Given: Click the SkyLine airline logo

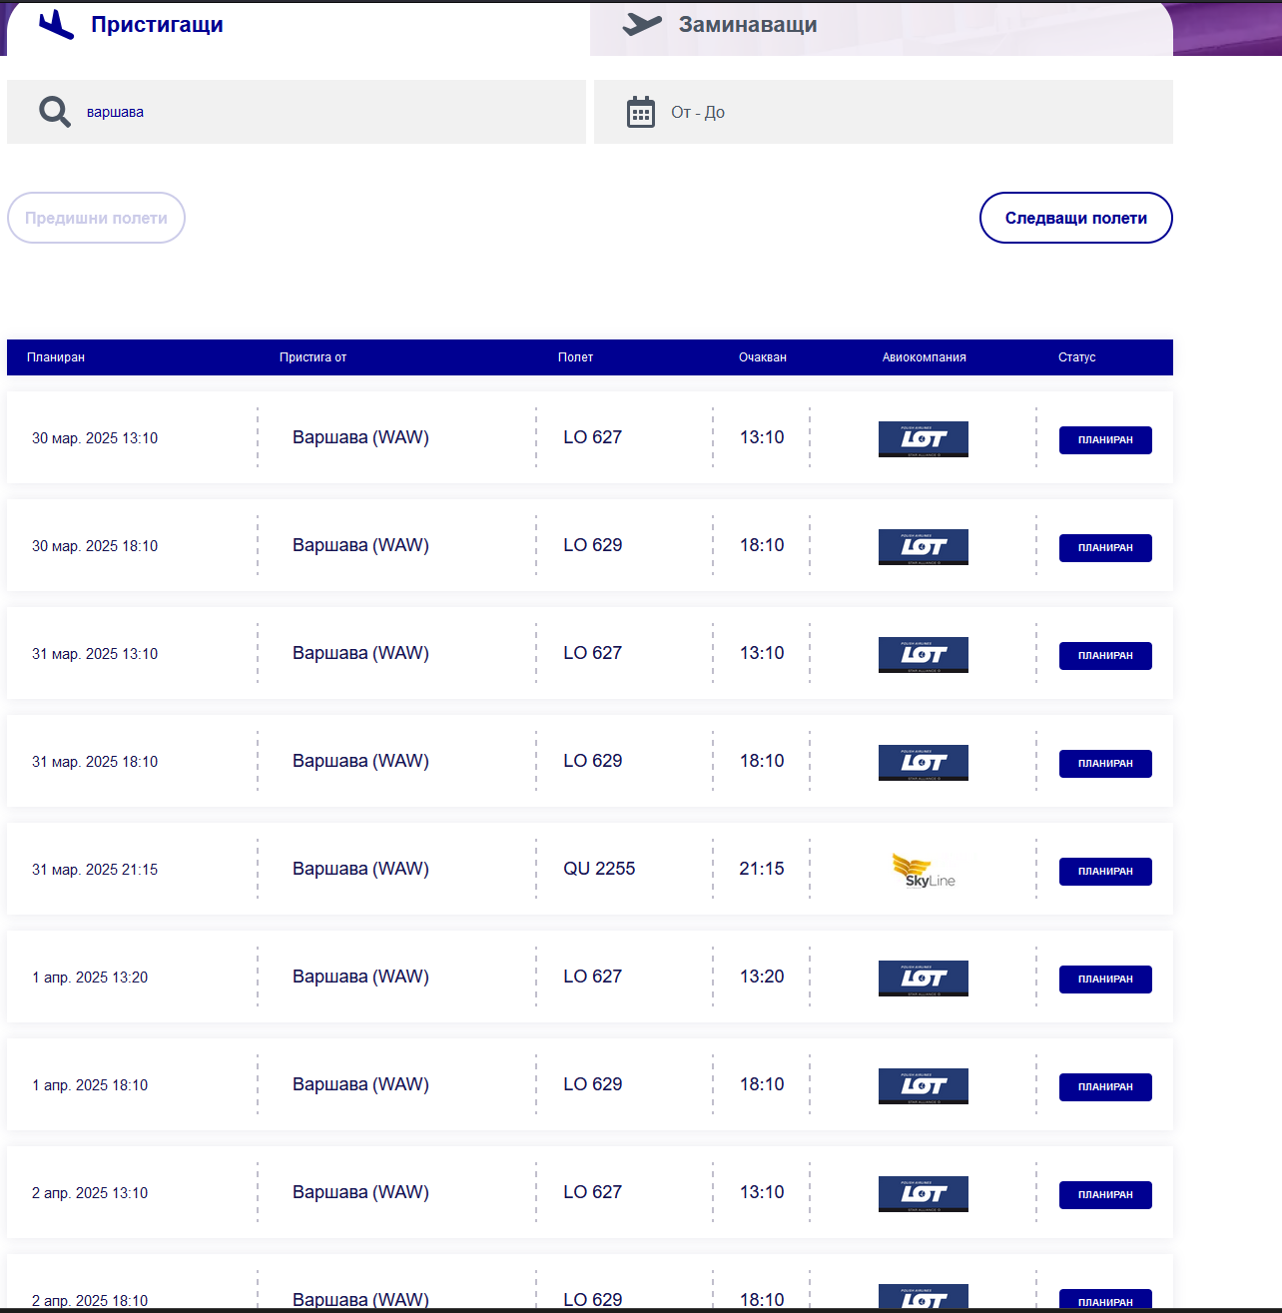Looking at the screenshot, I should click(x=924, y=870).
